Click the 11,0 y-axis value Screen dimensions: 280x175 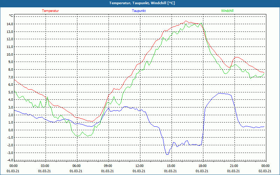point(10,47)
